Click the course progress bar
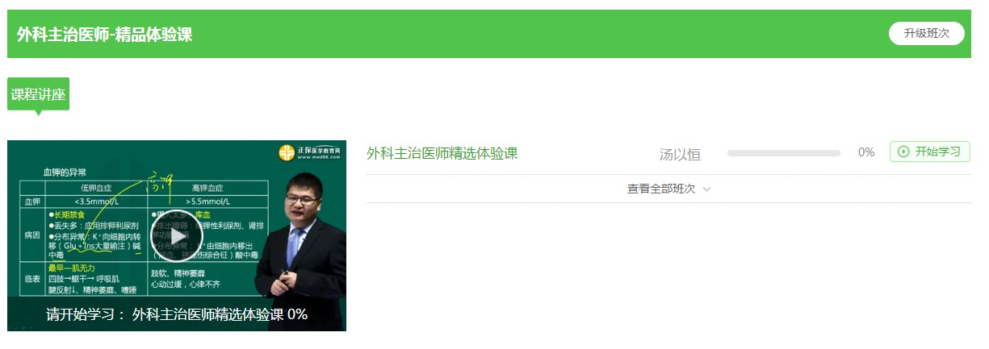This screenshot has width=989, height=349. pyautogui.click(x=783, y=152)
